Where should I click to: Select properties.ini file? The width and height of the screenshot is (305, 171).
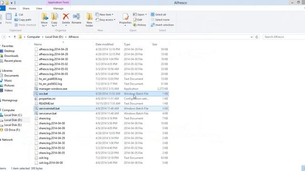coord(47,99)
